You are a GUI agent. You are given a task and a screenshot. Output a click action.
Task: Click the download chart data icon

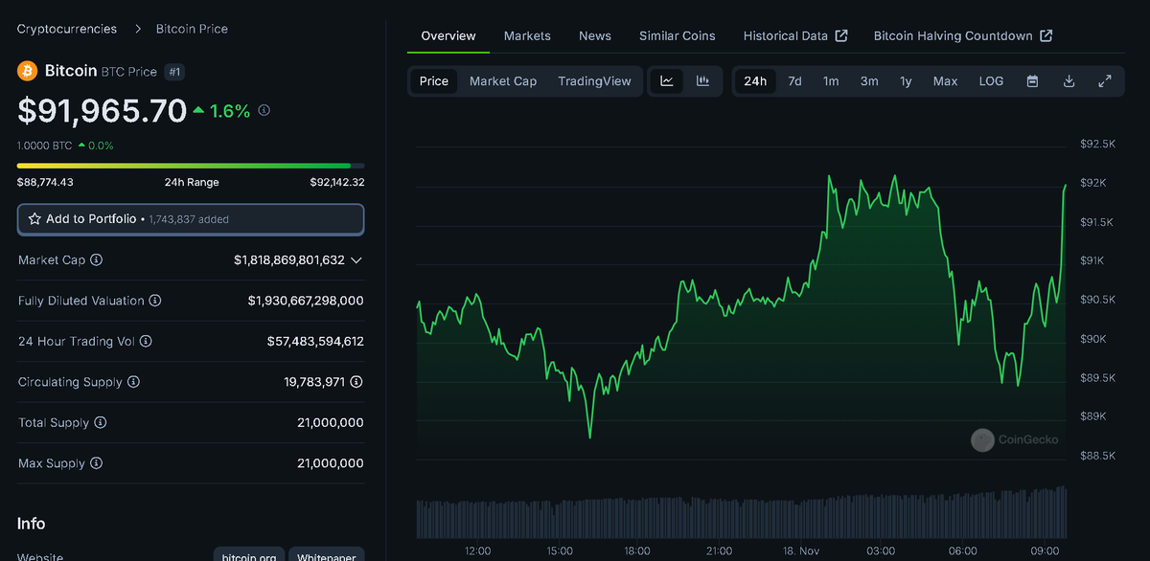pos(1069,81)
